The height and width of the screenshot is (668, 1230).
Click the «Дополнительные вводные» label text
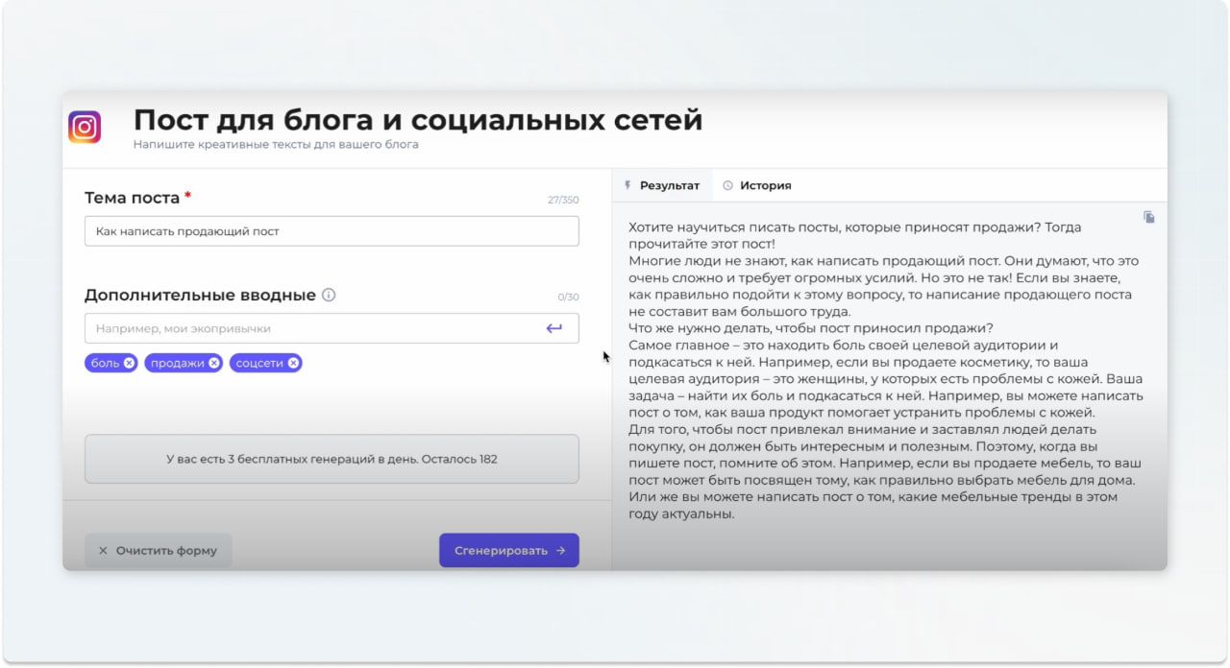point(200,296)
